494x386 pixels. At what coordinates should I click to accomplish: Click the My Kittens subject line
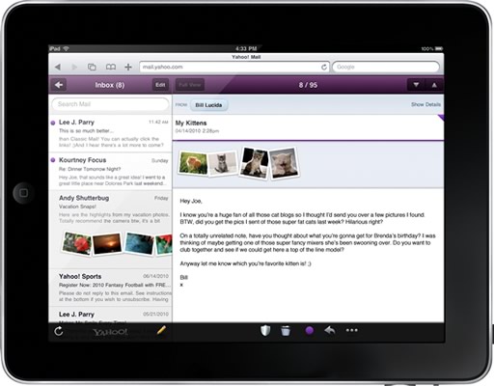191,123
